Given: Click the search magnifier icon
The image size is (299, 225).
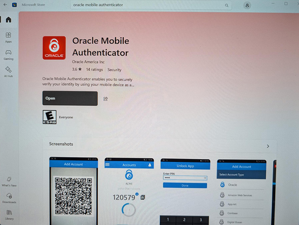Looking at the screenshot, I should pyautogui.click(x=226, y=5).
